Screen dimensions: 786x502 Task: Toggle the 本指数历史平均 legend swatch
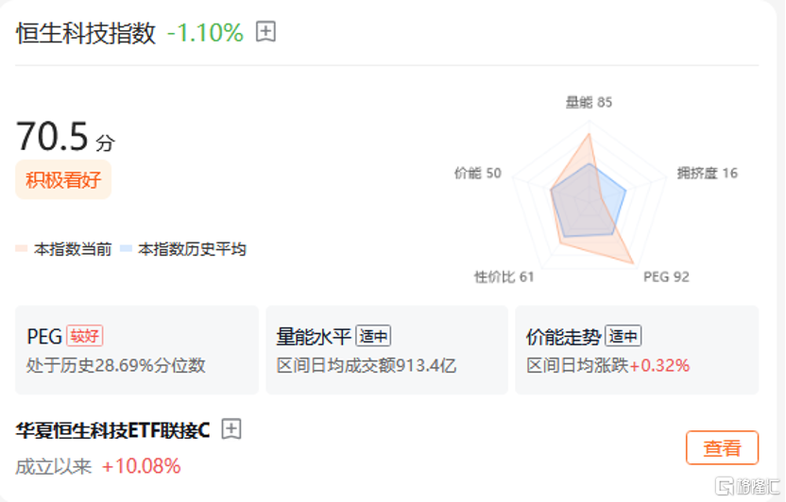(x=125, y=249)
